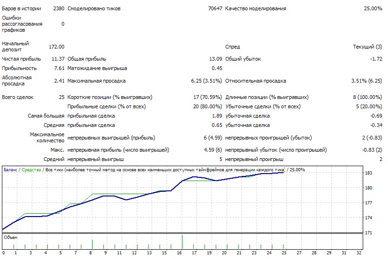This screenshot has width=388, height=259.
Task: Click the 180 value on the chart's price axis
Action: coord(368,188)
